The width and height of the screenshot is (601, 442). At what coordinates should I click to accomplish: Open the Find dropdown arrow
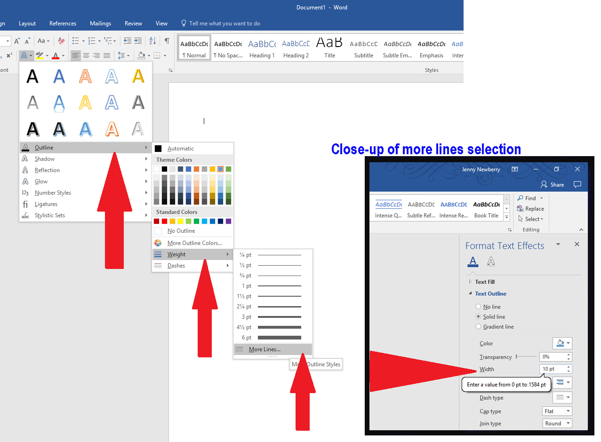tap(542, 198)
